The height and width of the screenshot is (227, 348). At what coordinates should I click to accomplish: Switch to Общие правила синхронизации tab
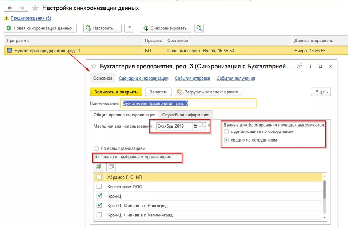124,115
